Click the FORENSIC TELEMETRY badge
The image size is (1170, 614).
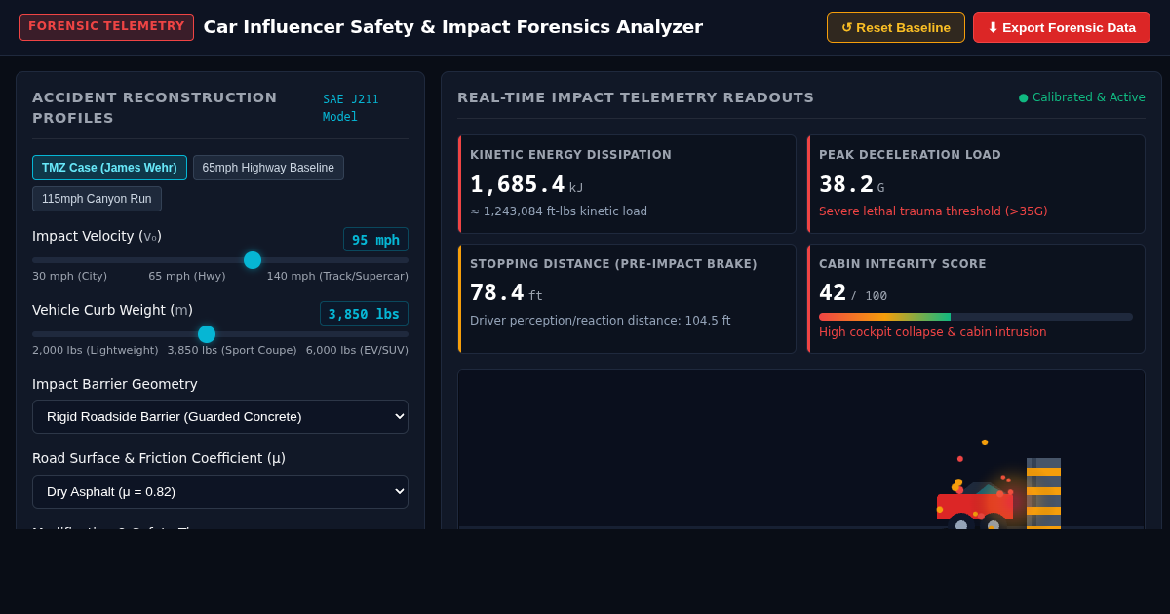[x=106, y=27]
